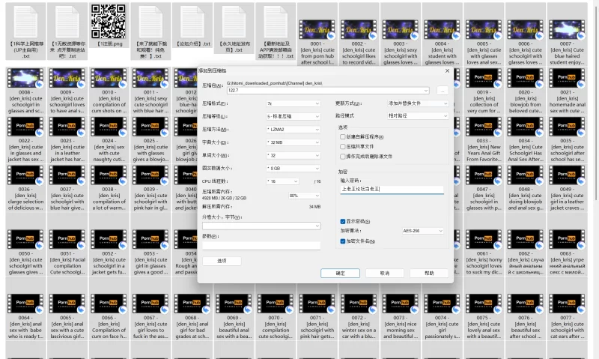Expand the 更新方式 dropdown
Screen dimensions: 599x359
pos(418,103)
